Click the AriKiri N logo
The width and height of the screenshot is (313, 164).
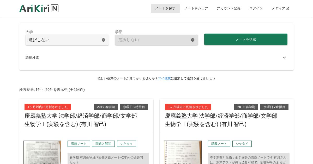[39, 8]
